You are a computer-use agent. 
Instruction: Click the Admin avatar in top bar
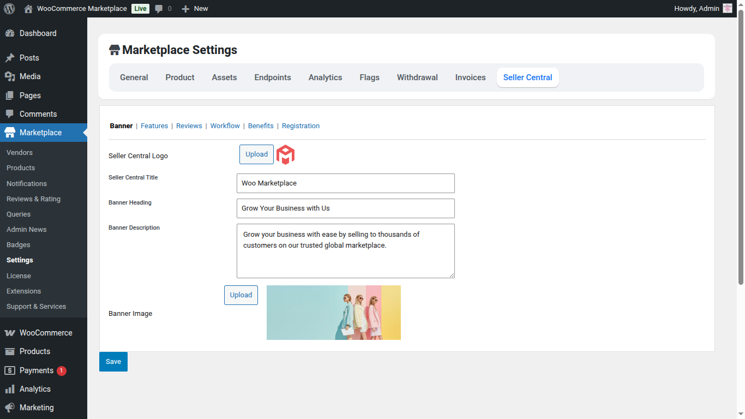coord(727,9)
